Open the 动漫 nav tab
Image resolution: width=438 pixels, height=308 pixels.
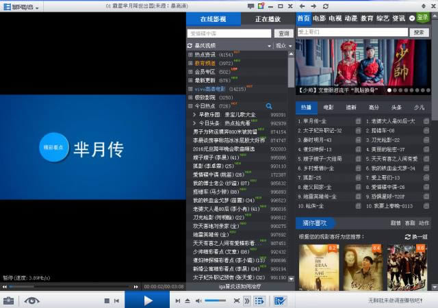(351, 18)
